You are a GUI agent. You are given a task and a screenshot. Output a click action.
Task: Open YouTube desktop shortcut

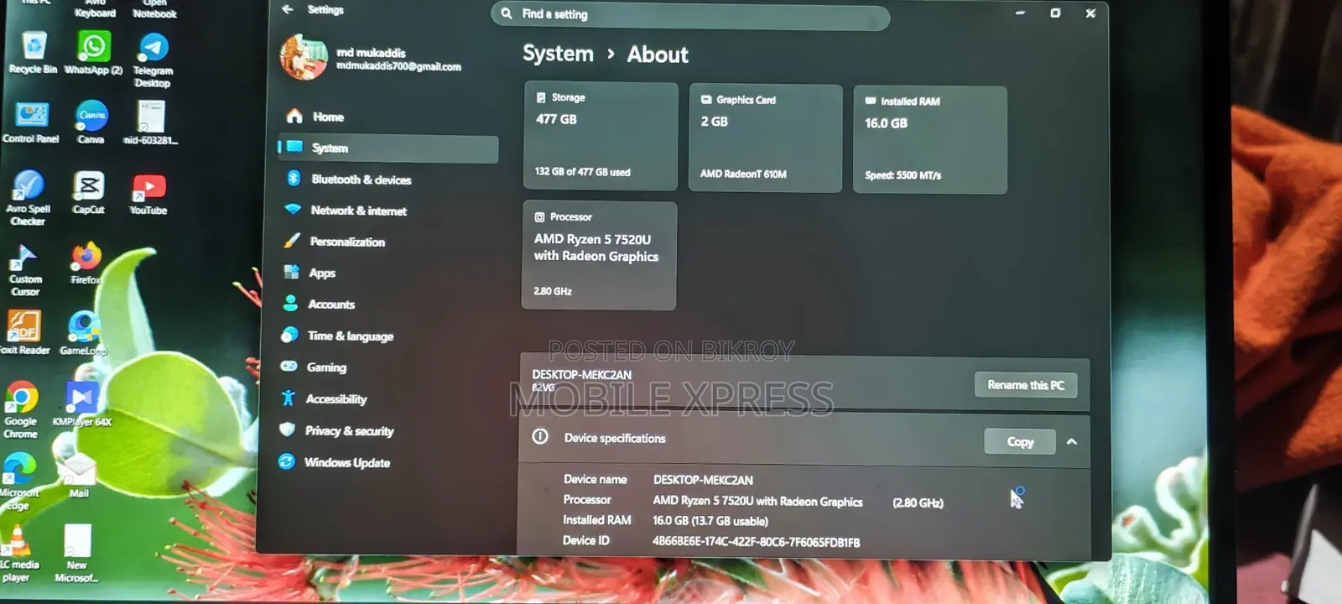(x=148, y=195)
